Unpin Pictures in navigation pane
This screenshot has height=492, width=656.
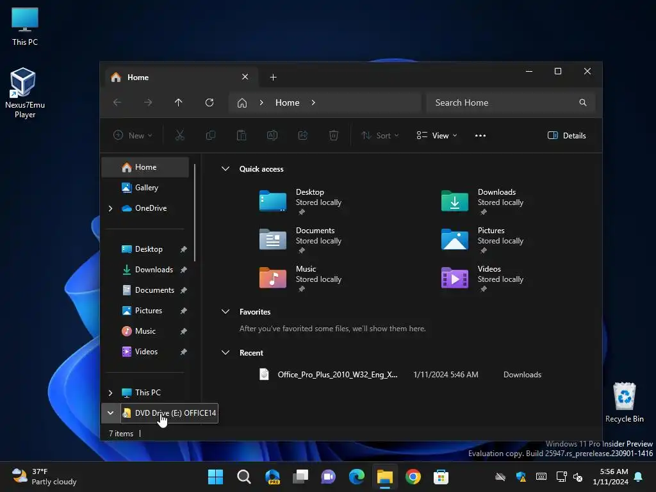(183, 311)
